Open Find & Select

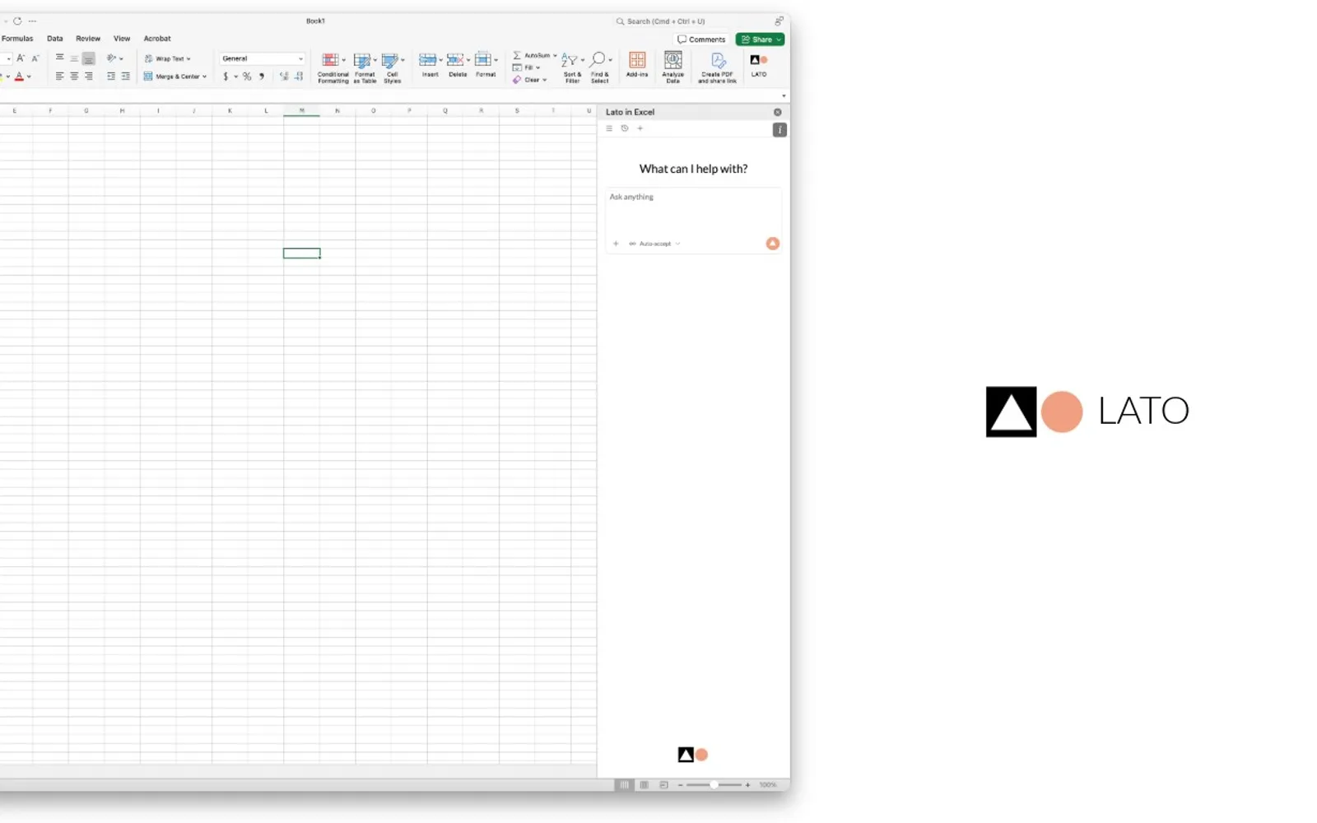tap(600, 67)
